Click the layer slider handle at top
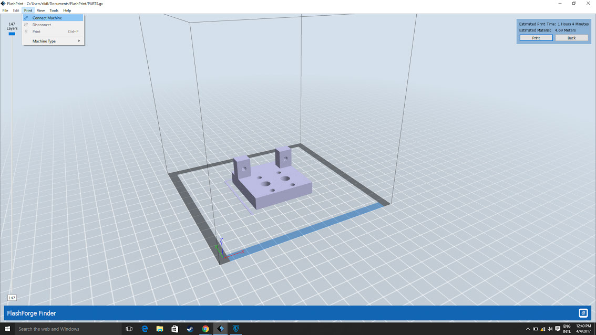Image resolution: width=596 pixels, height=335 pixels. (x=12, y=34)
